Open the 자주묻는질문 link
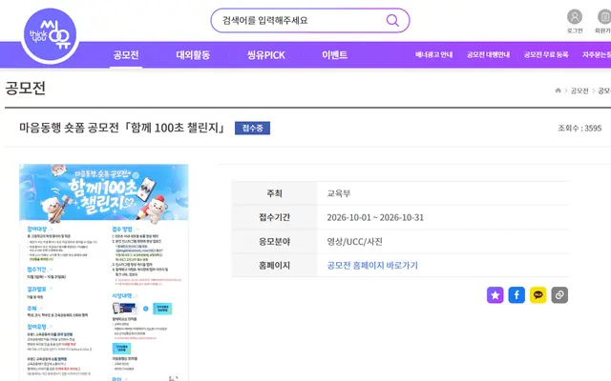The image size is (611, 381). [x=597, y=55]
